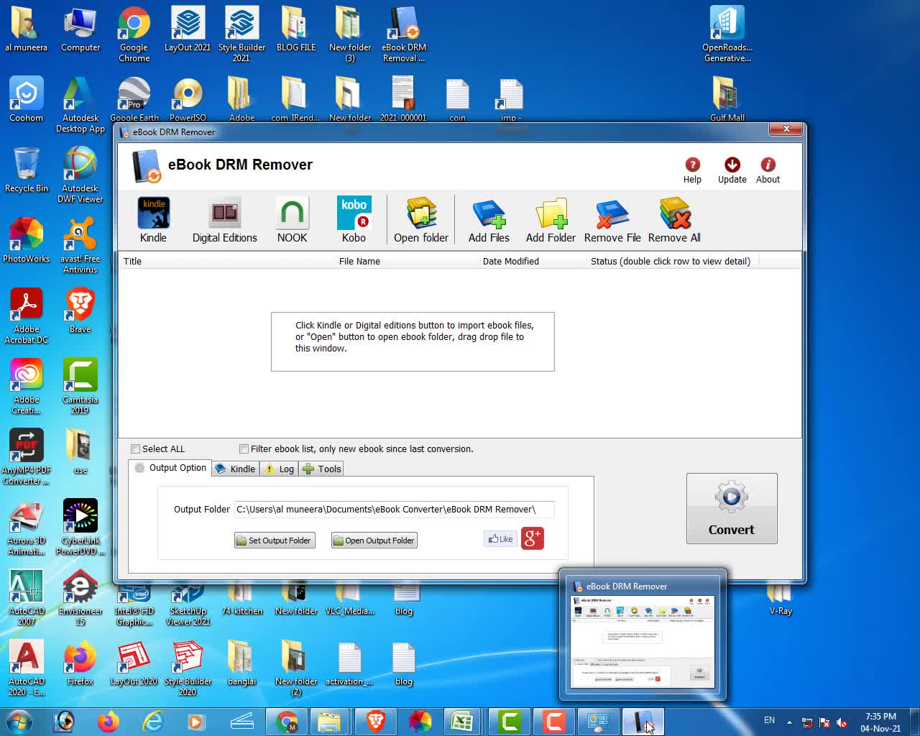Click Set Output Folder button

(275, 540)
